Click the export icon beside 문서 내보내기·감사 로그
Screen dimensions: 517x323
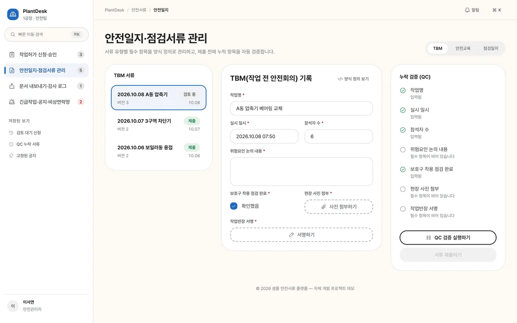pyautogui.click(x=12, y=86)
